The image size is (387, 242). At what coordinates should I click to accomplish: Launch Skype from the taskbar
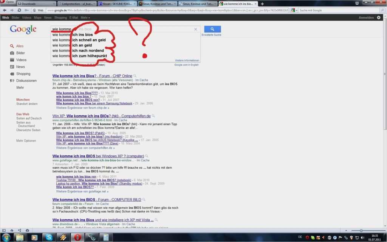48,237
